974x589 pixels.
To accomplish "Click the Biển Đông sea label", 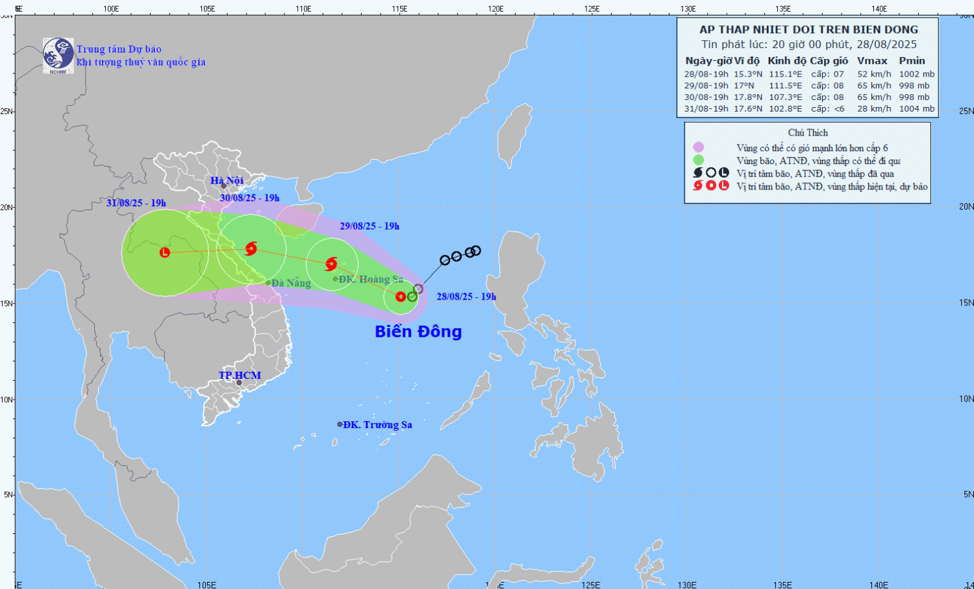I will [418, 331].
